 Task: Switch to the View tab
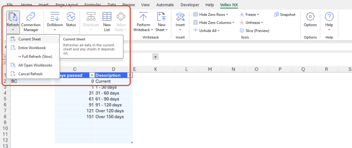point(145,5)
